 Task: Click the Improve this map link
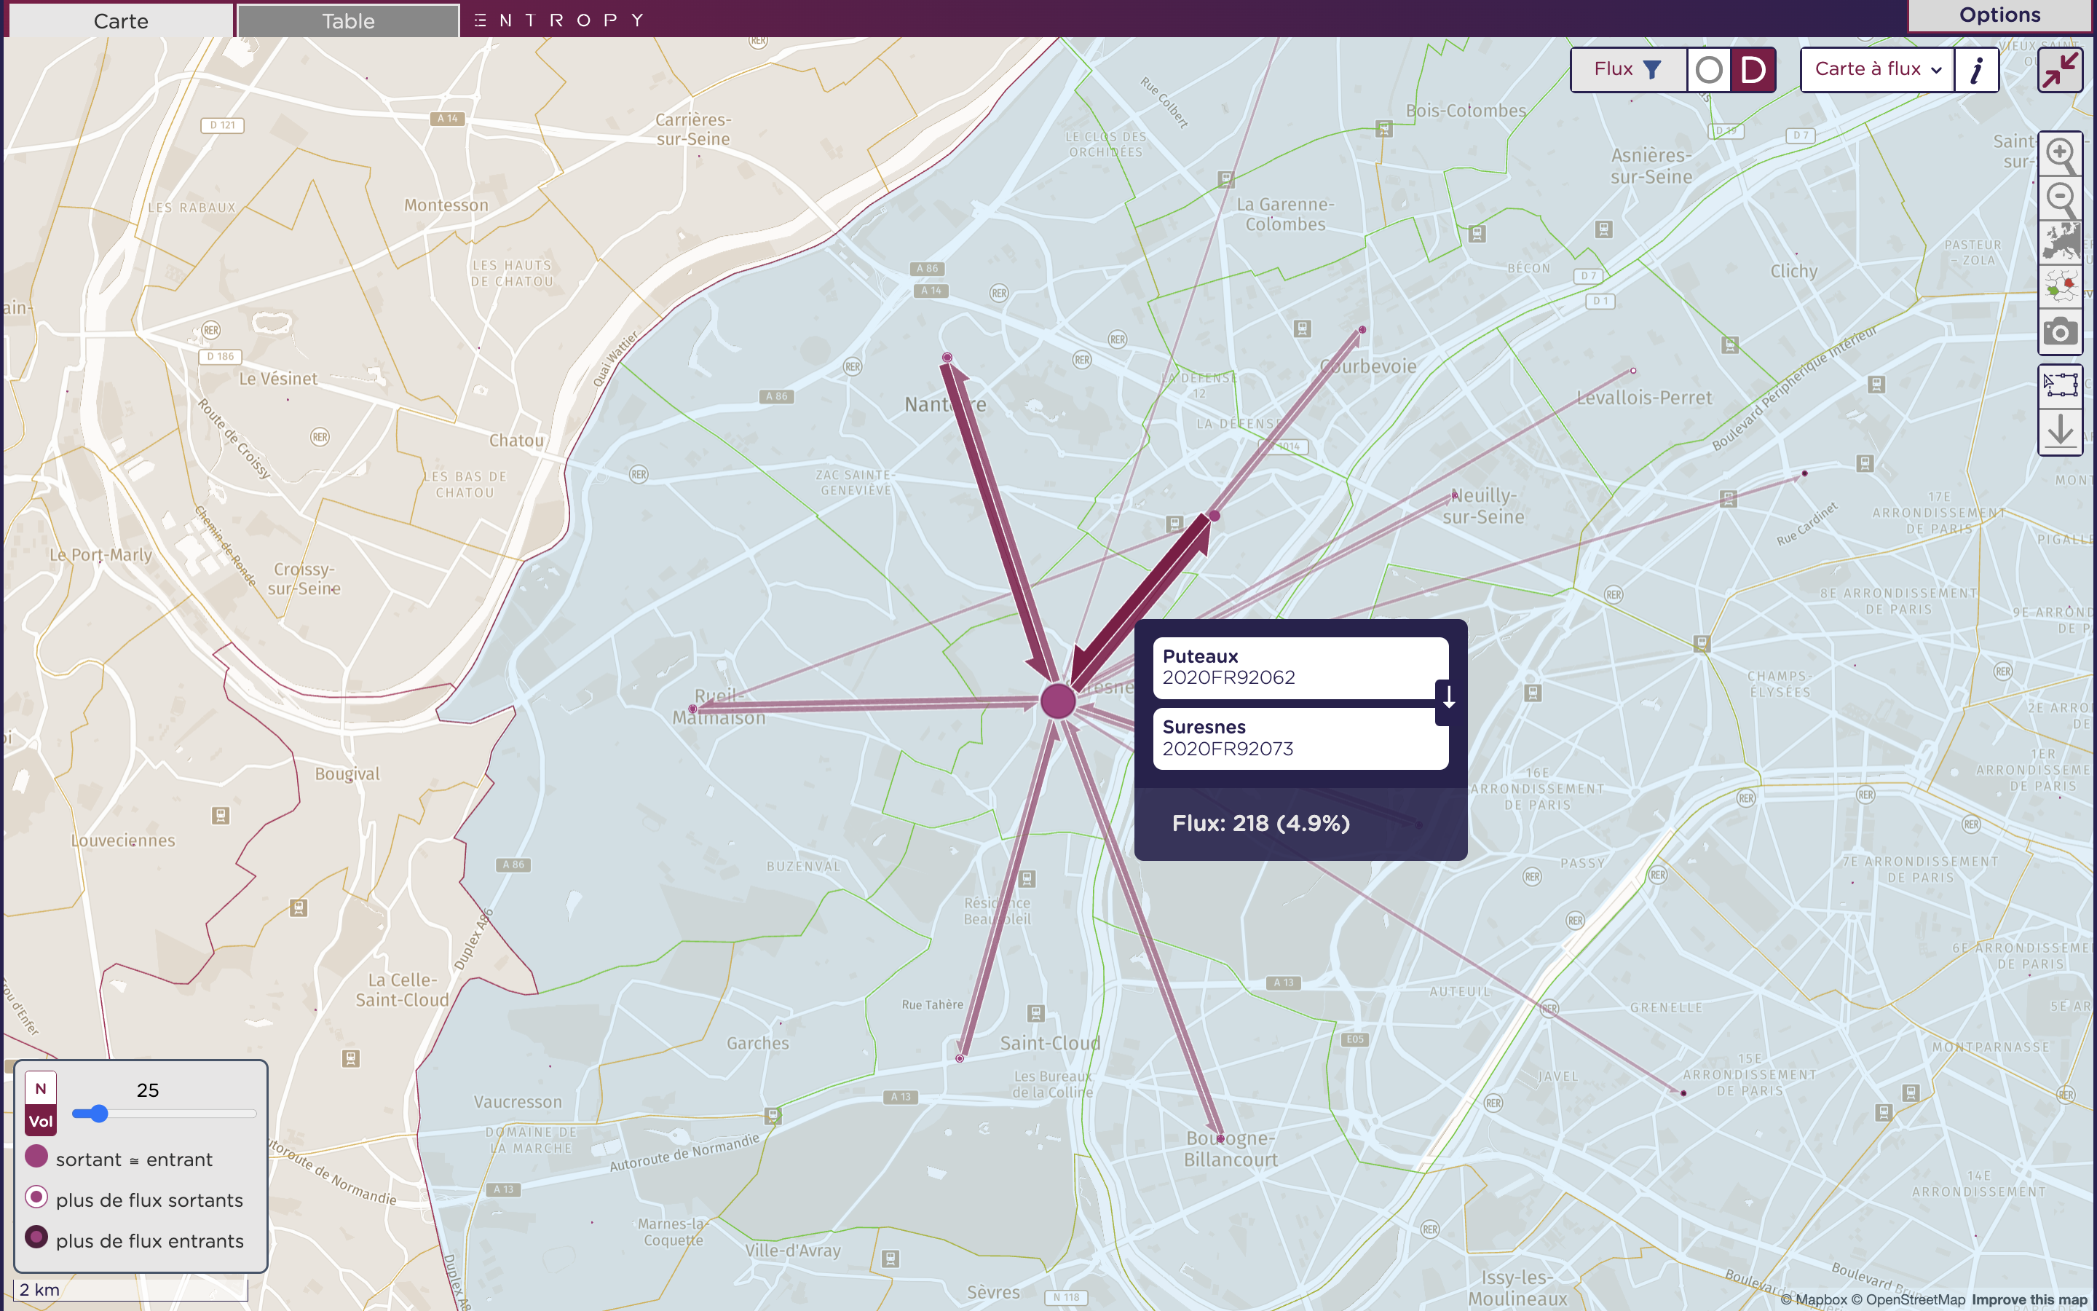[2029, 1300]
